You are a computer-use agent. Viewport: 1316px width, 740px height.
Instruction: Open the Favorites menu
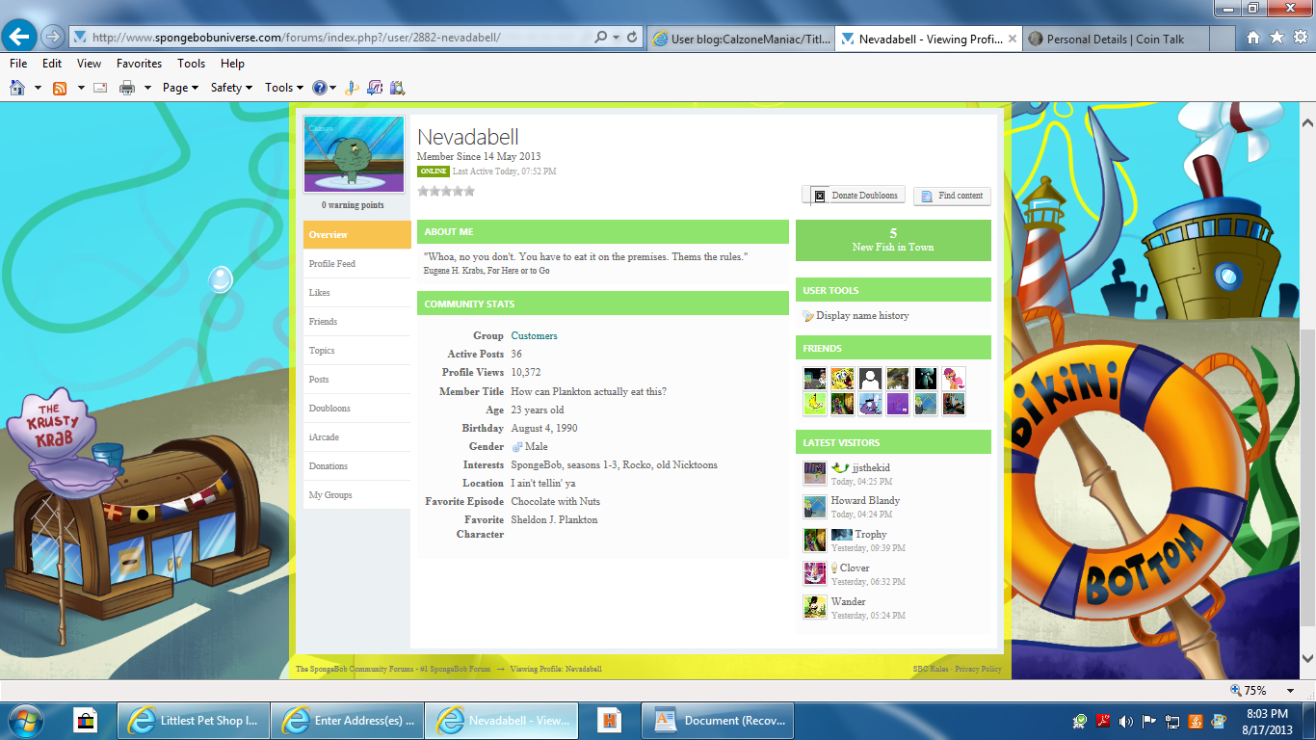click(140, 64)
